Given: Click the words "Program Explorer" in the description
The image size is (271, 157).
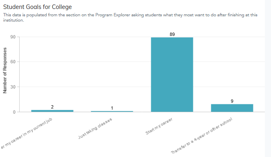Looking at the screenshot, I should pos(112,15).
